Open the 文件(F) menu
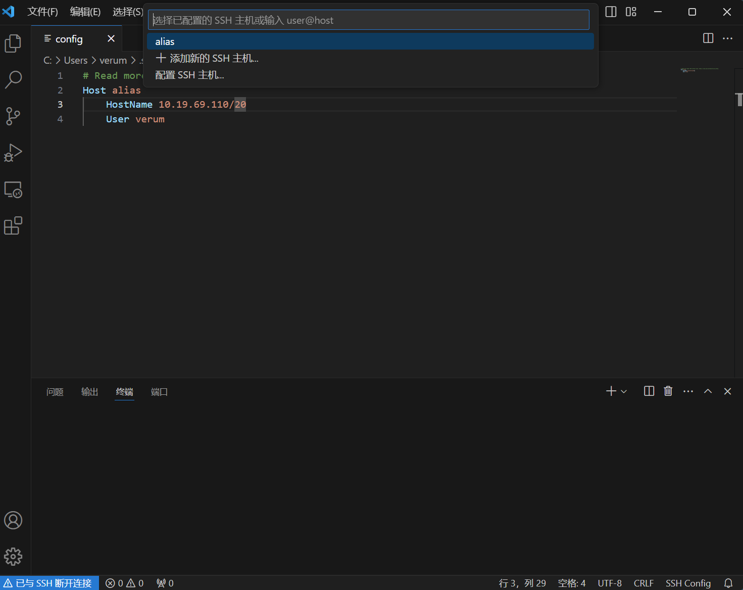Image resolution: width=743 pixels, height=590 pixels. point(42,12)
